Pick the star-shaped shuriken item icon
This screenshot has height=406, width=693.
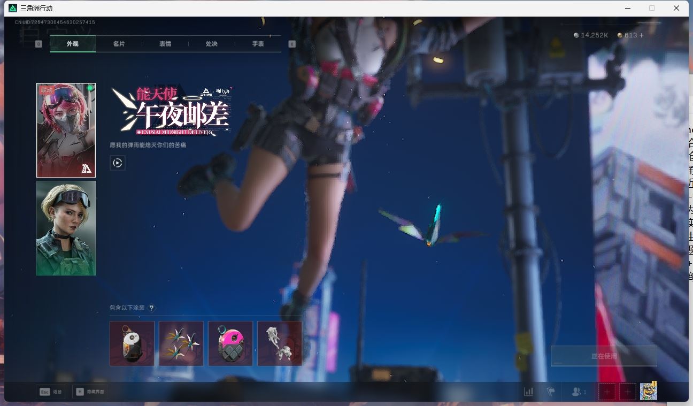coord(181,343)
